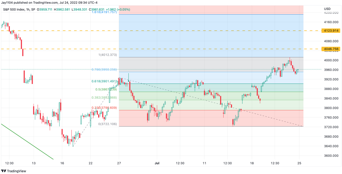The image size is (342, 174).
Task: Click the 1.618(4191.757) Fibonacci label
Action: (104, 12)
